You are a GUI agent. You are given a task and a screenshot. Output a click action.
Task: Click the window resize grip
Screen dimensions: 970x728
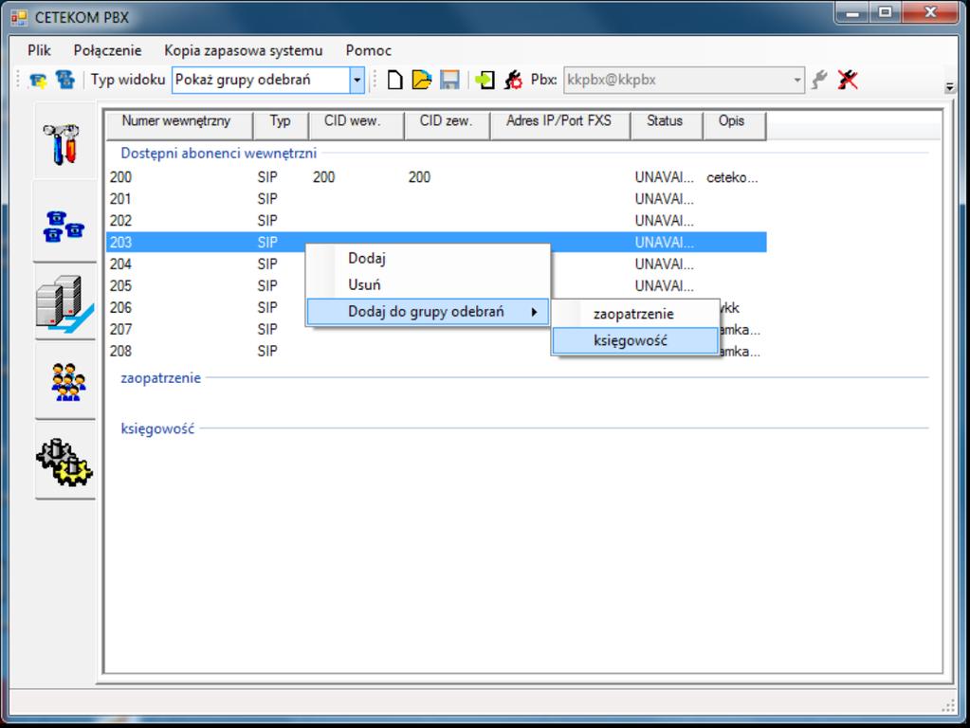tap(948, 706)
